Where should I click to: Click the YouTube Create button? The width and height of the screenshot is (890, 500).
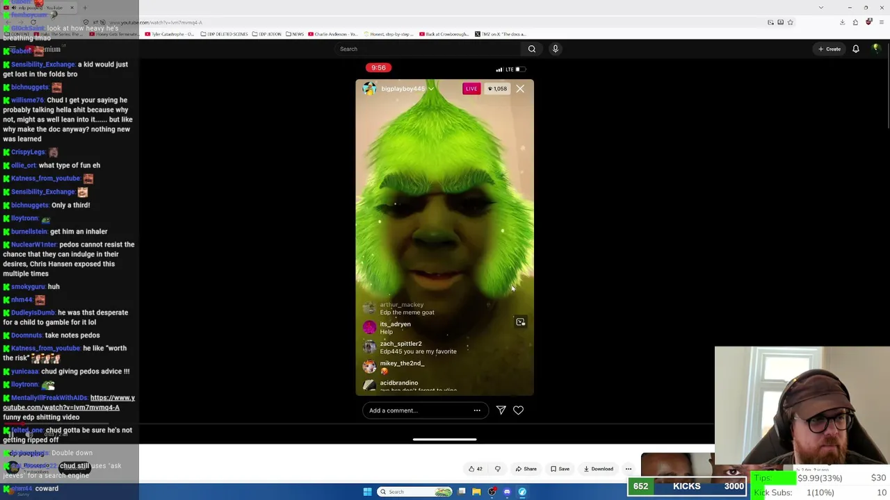coord(830,49)
